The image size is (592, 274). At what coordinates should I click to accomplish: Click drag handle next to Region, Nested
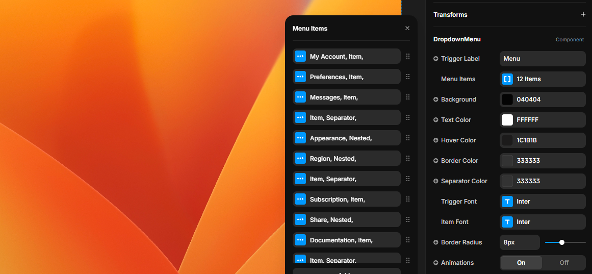[408, 159]
